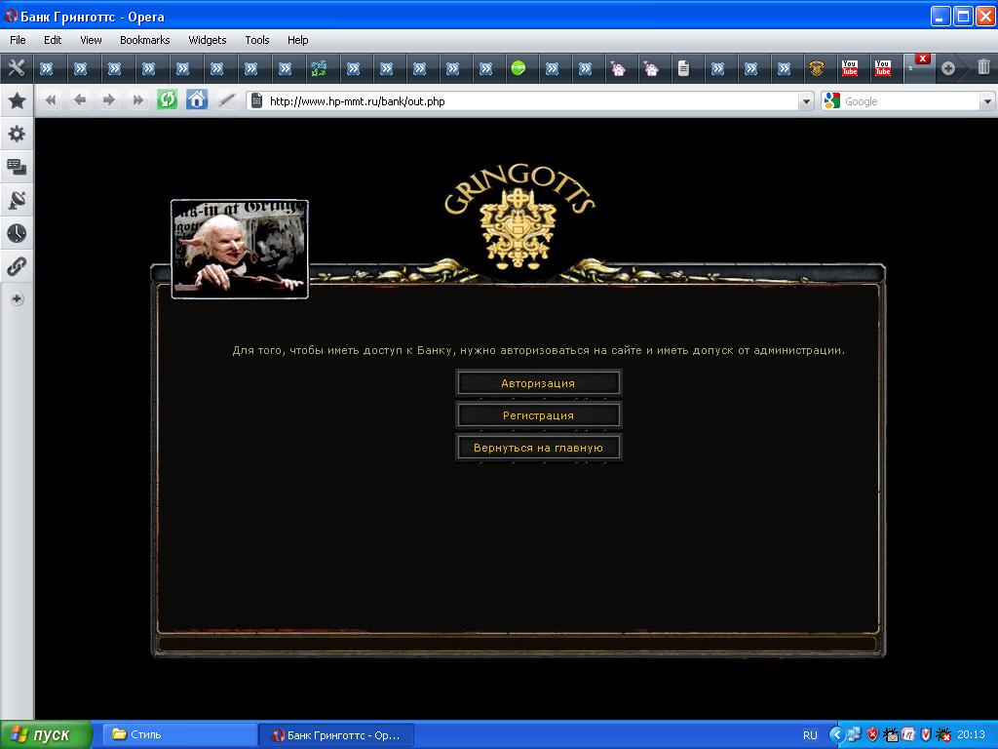This screenshot has height=749, width=998.
Task: Open the Widgets menu
Action: (207, 40)
